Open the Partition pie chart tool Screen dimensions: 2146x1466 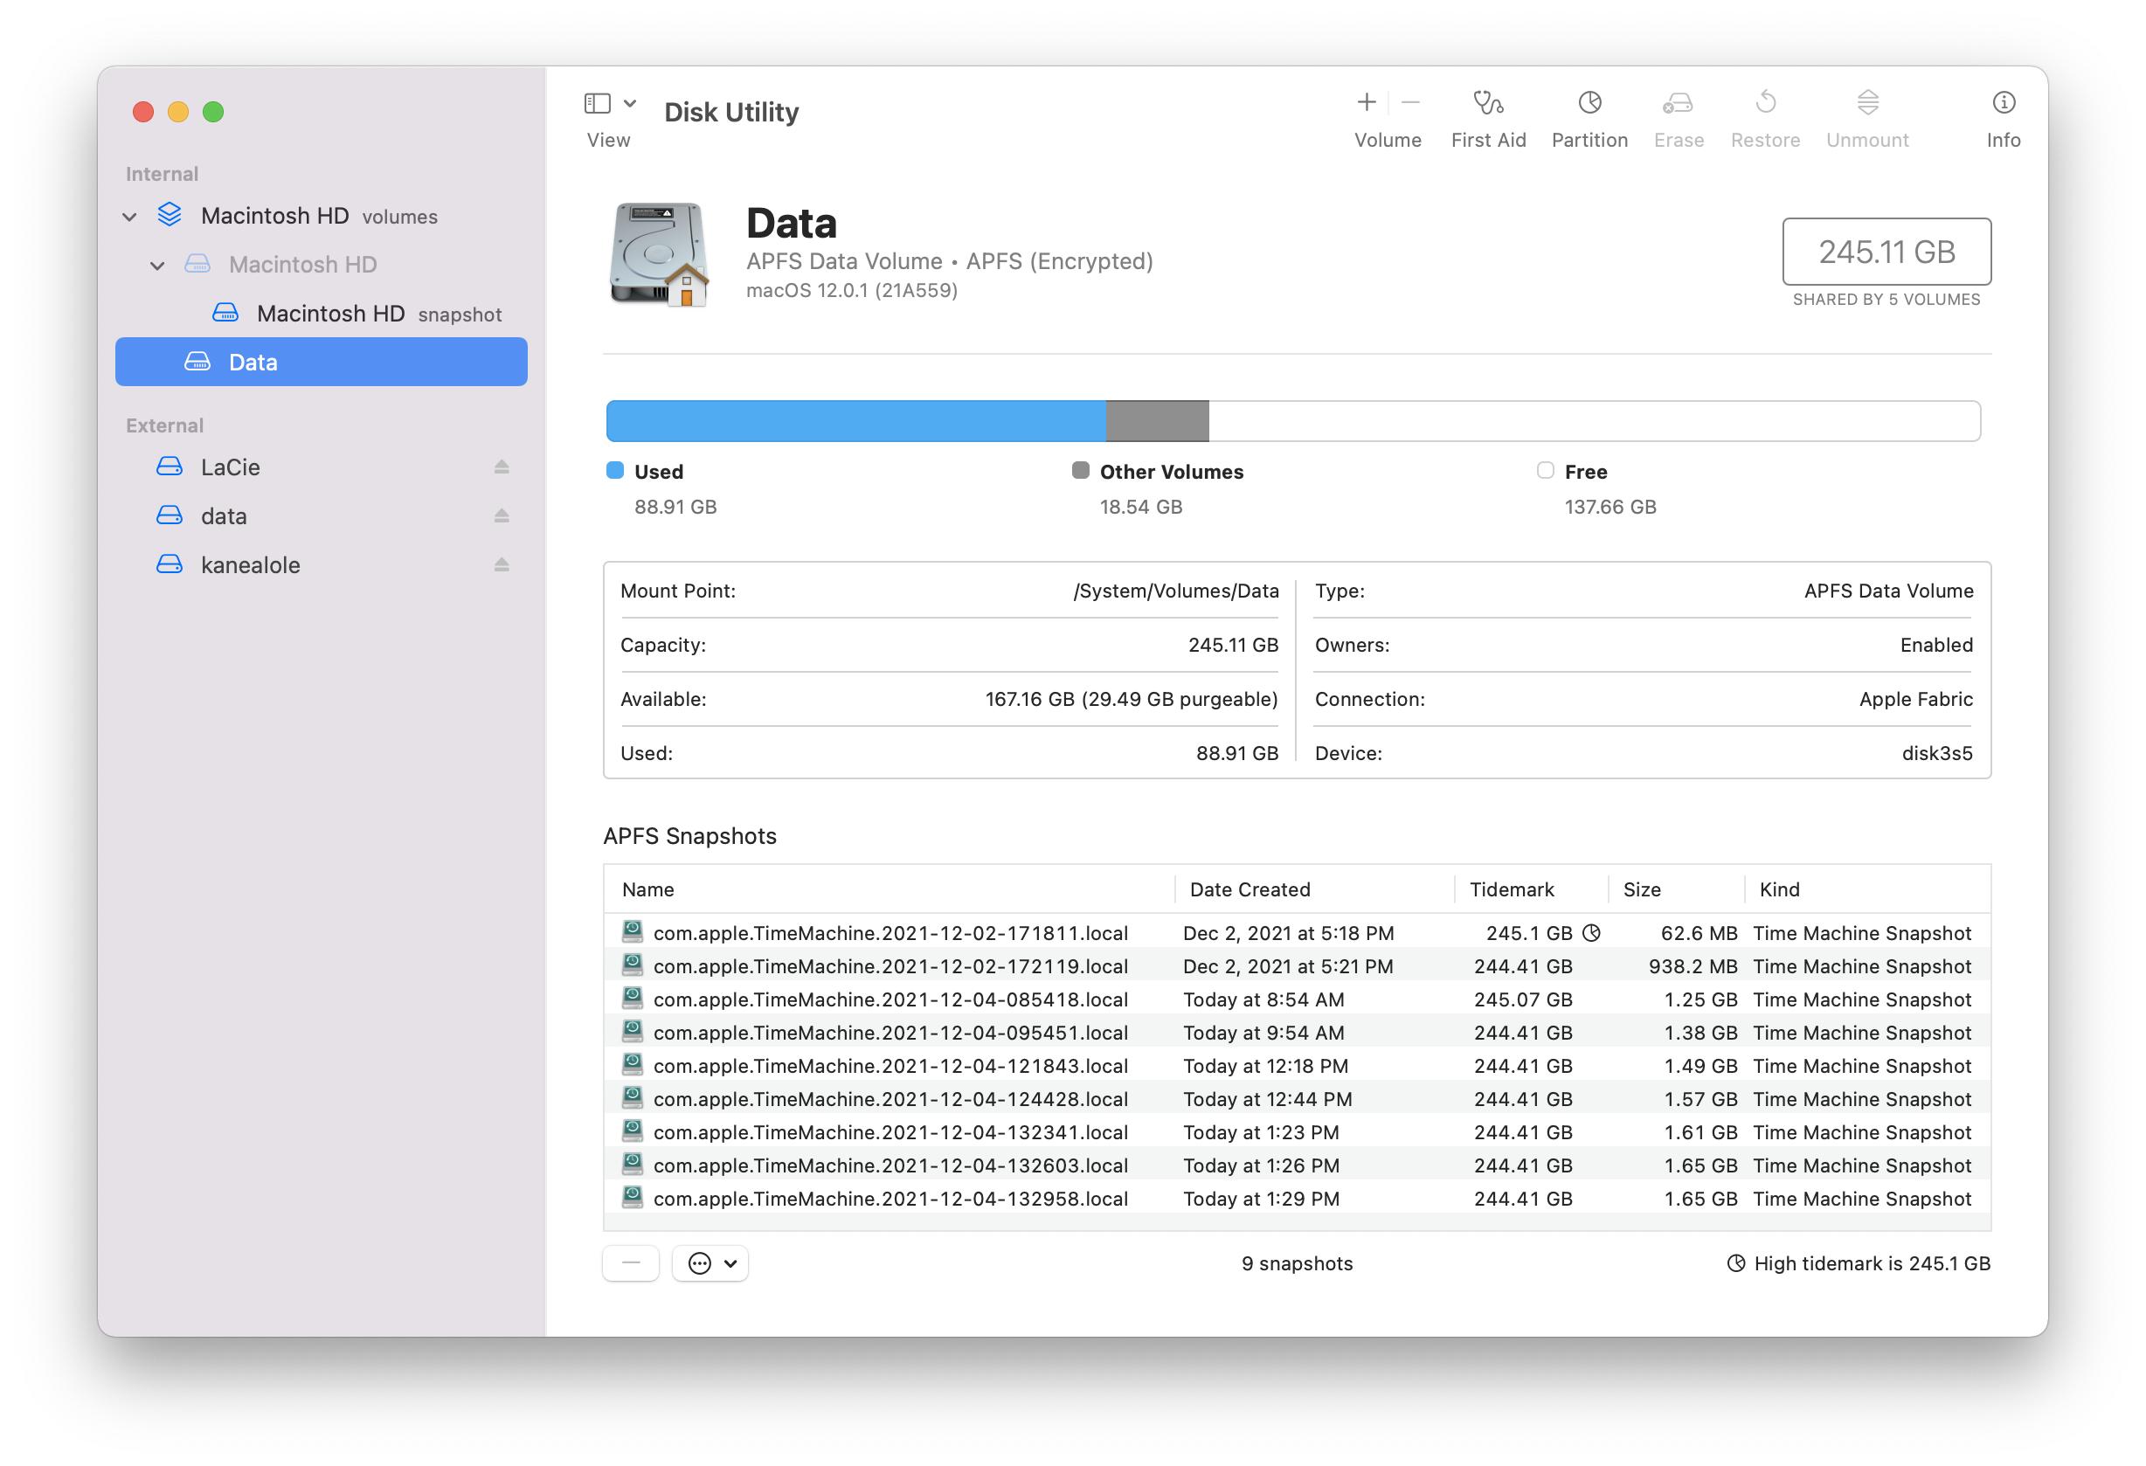tap(1589, 102)
